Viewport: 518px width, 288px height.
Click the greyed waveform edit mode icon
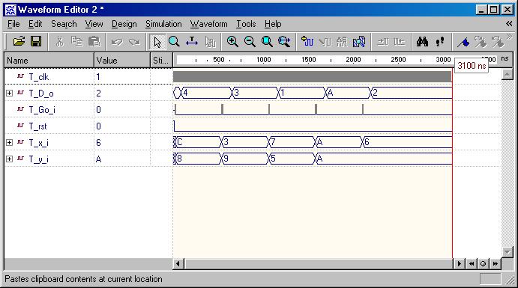[210, 42]
